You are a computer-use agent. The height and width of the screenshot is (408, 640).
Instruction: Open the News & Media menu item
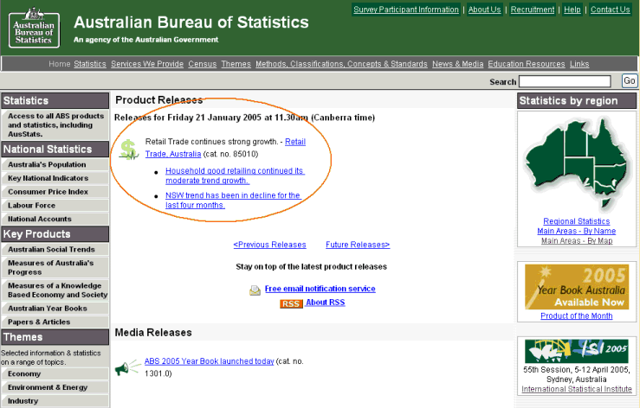[457, 64]
